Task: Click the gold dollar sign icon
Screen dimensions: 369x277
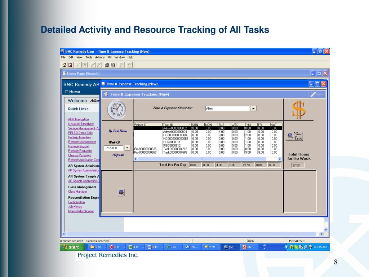Action: tap(299, 110)
